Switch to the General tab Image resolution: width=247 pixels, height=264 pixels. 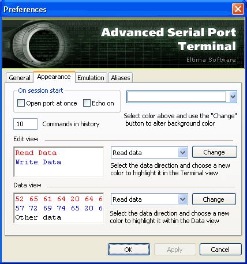pyautogui.click(x=20, y=78)
